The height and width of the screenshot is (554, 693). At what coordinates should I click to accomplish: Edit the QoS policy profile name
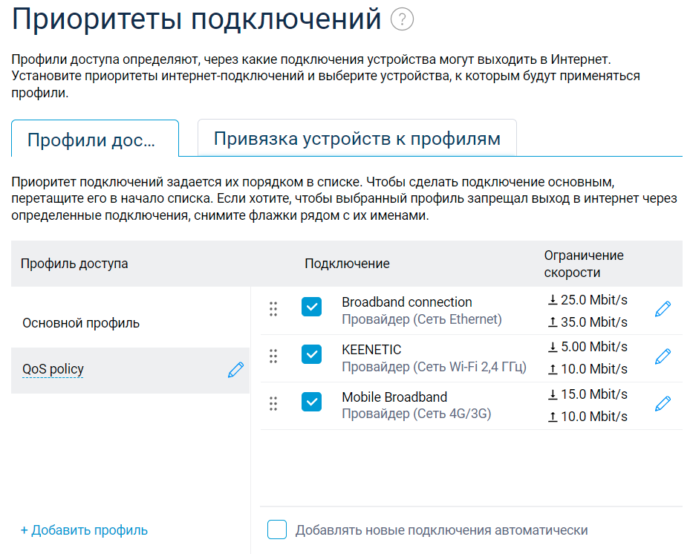[235, 370]
